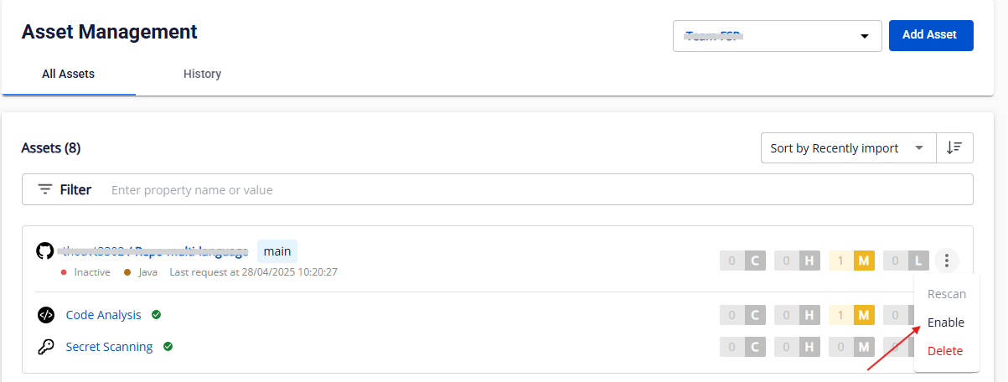
Task: Select the All Assets tab
Action: point(69,74)
